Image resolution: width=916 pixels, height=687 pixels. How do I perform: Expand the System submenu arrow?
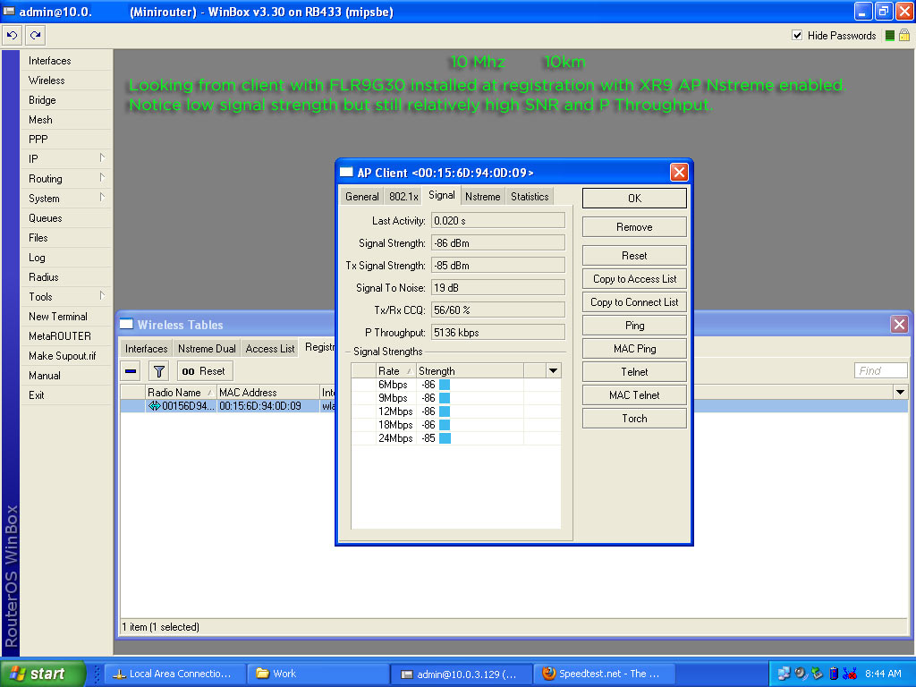pos(102,198)
